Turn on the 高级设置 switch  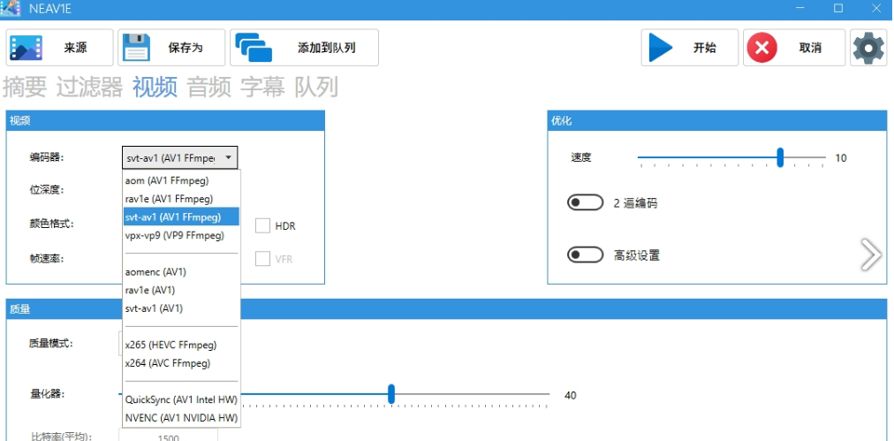(585, 255)
